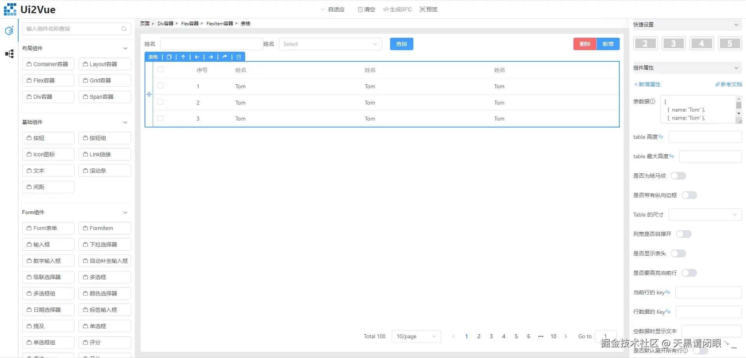This screenshot has width=746, height=358.
Task: Check the checkbox for row 3
Action: tap(160, 118)
